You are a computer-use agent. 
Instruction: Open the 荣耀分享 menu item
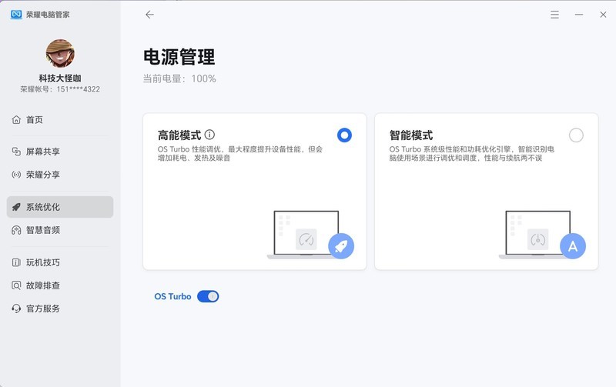click(x=60, y=175)
